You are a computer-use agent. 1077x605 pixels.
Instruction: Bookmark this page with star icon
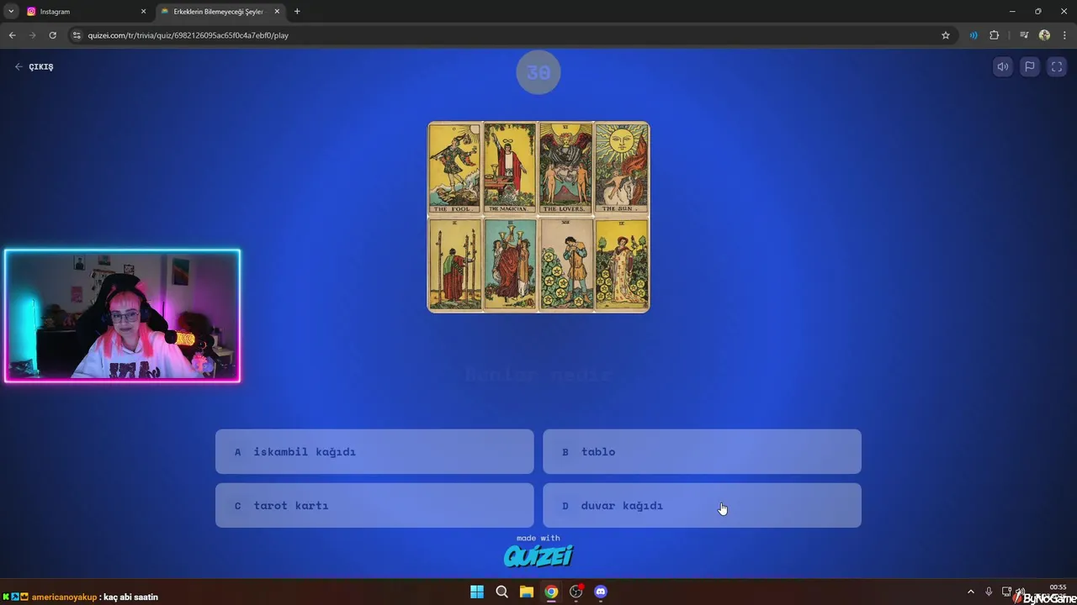point(946,35)
